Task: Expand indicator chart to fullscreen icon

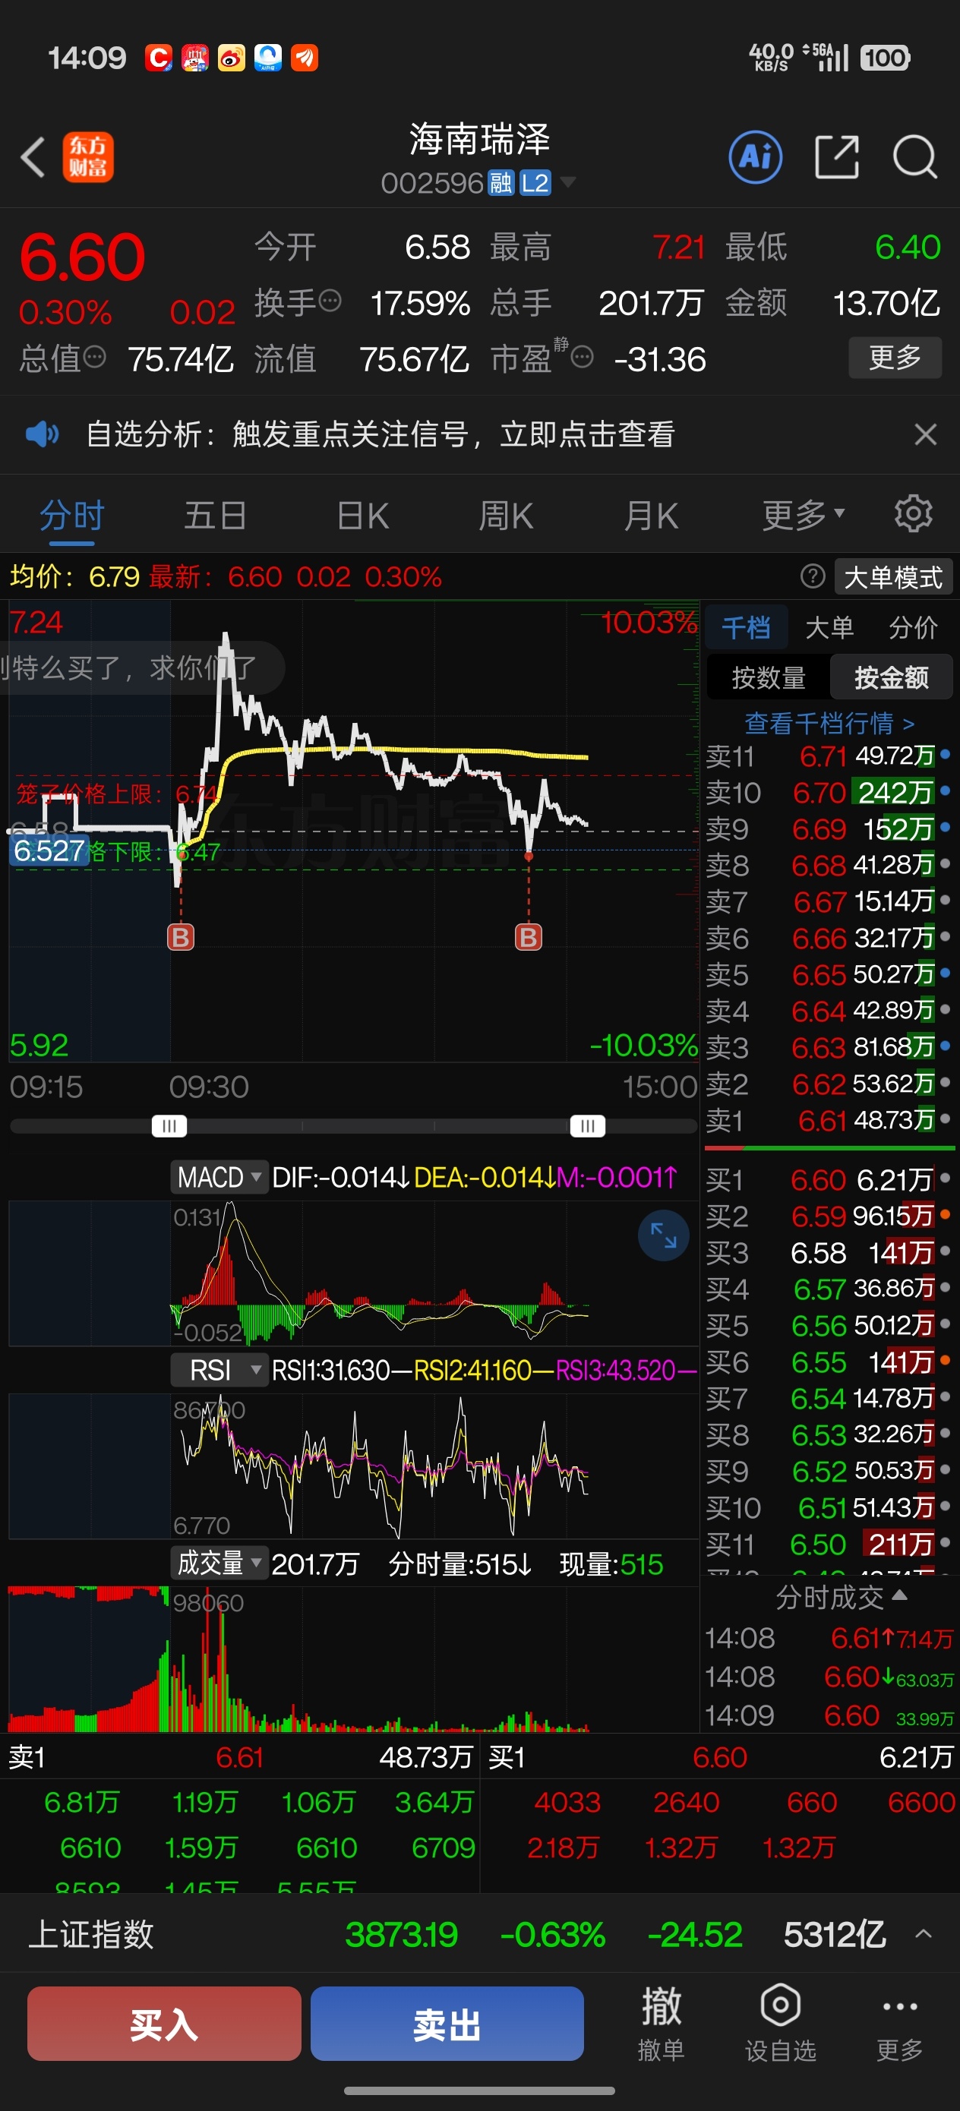Action: click(x=662, y=1235)
